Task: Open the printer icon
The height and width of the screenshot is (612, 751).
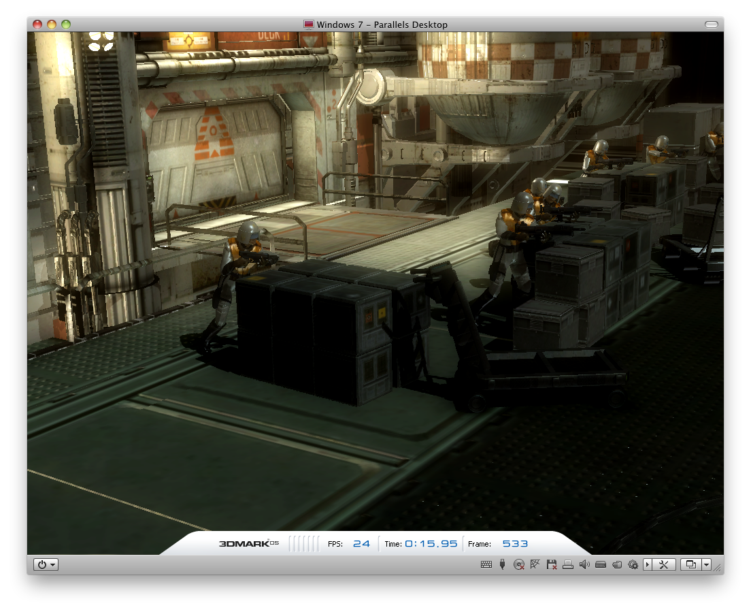Action: (x=568, y=564)
